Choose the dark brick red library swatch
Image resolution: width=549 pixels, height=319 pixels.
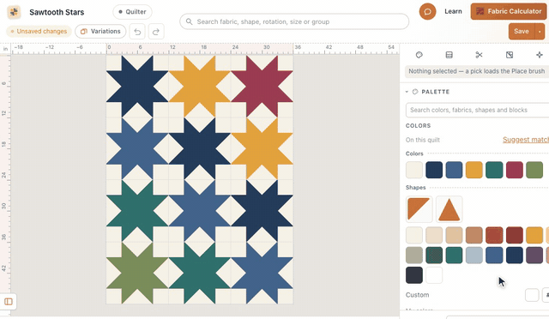click(x=515, y=235)
